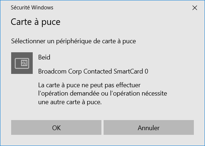Screen dimensions: 205x146
Task: Click the line une autre carte à puce.
Action: [x=70, y=102]
